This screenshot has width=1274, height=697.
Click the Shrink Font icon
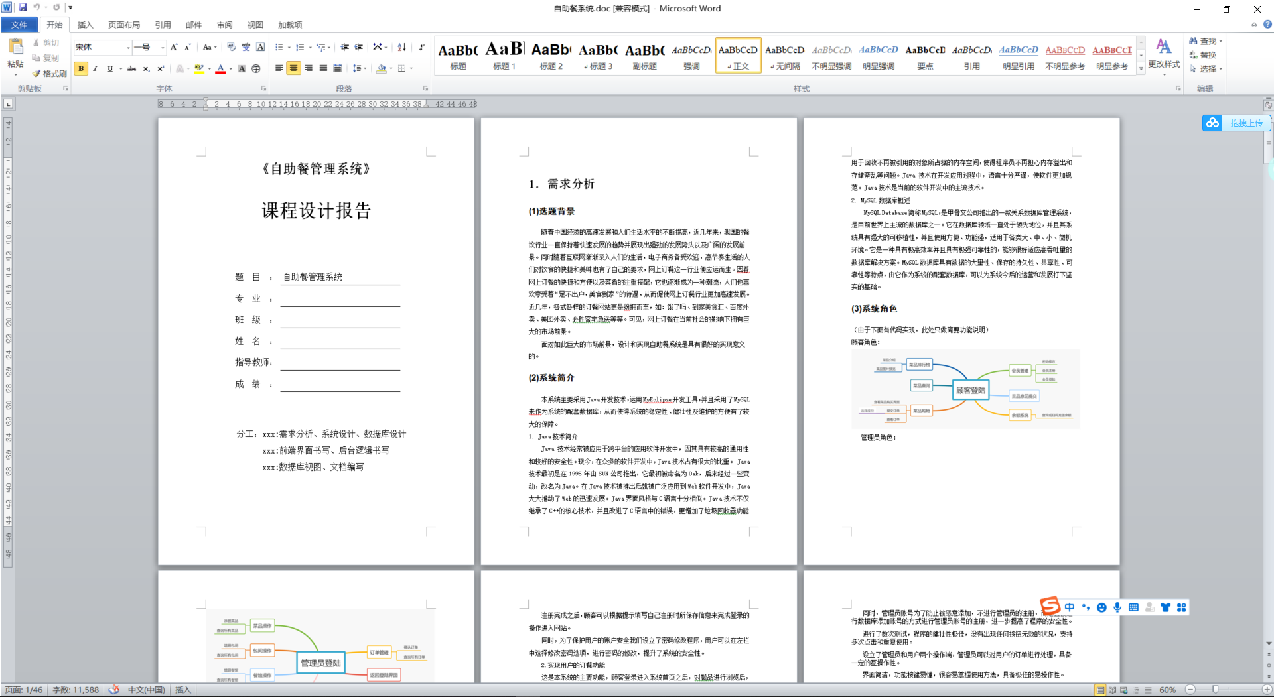point(188,47)
